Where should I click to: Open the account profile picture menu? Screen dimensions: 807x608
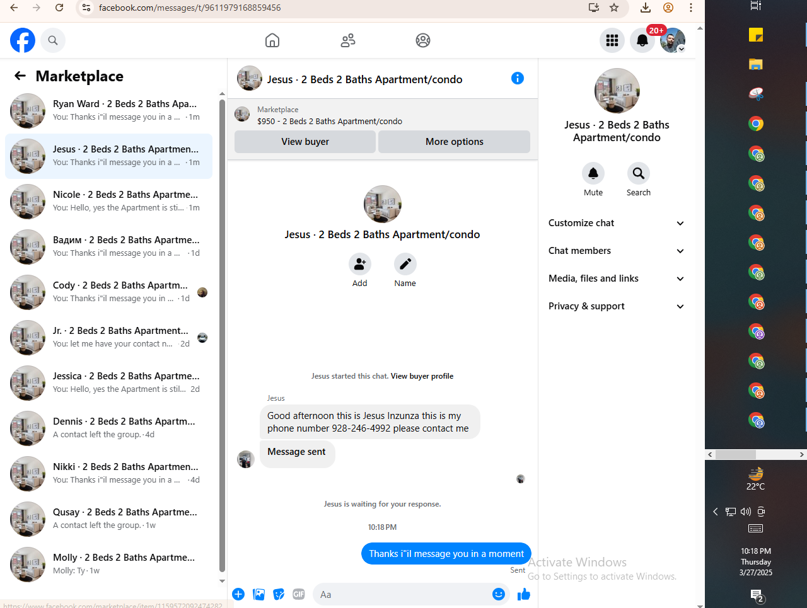(673, 40)
